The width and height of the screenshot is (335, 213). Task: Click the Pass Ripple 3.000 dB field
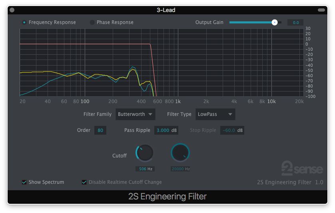[166, 130]
